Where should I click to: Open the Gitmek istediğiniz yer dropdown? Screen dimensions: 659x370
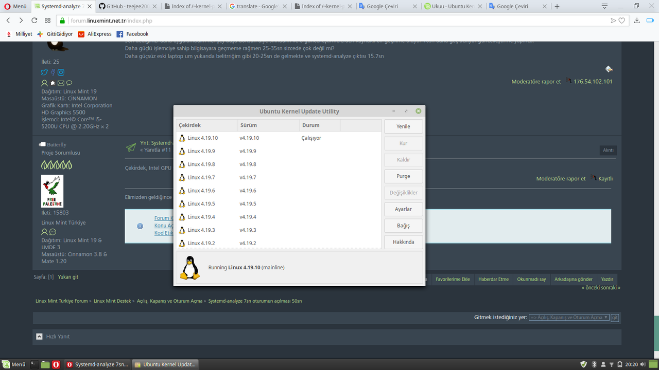coord(569,318)
